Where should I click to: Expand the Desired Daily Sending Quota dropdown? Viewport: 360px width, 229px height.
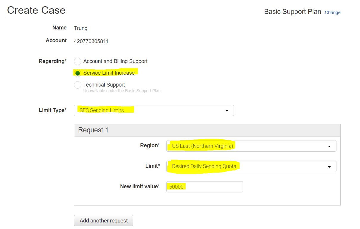coord(251,167)
